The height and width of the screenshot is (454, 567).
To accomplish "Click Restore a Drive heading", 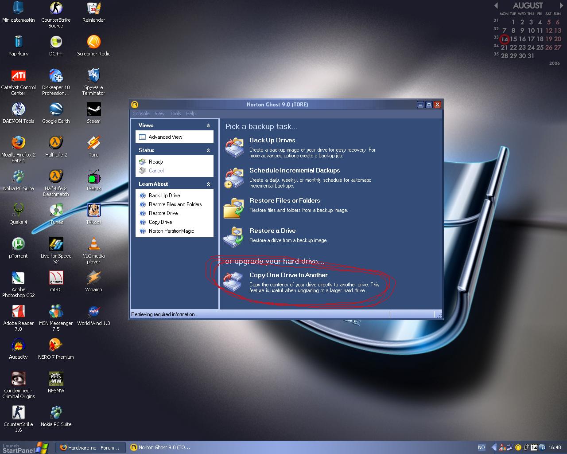I will [x=272, y=231].
